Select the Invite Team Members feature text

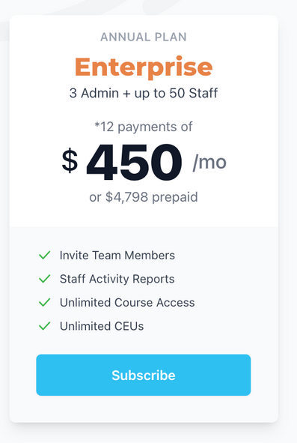tap(117, 255)
